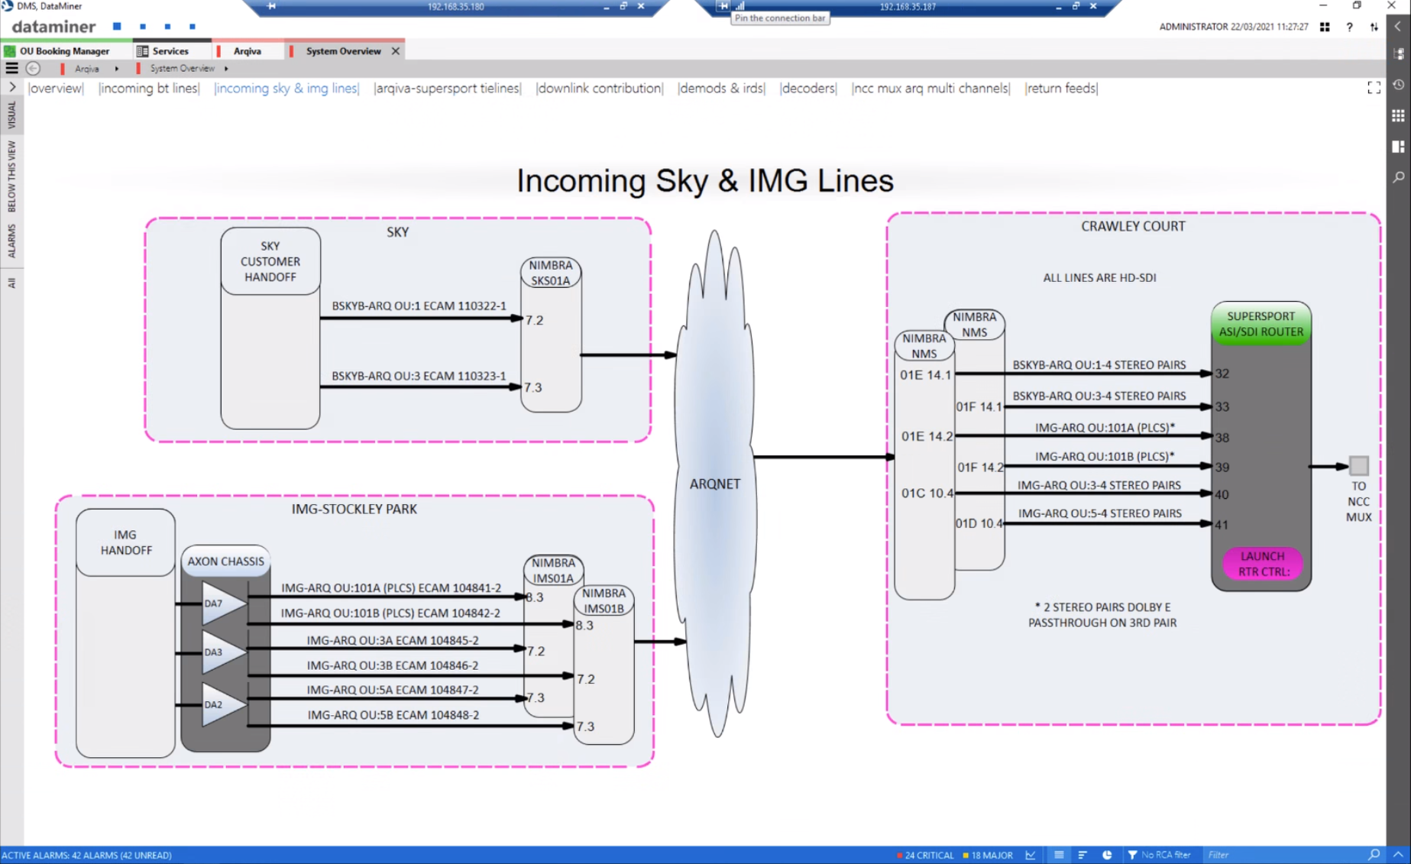This screenshot has height=864, width=1411.
Task: Open arqiva-supersport tielines page
Action: point(448,88)
